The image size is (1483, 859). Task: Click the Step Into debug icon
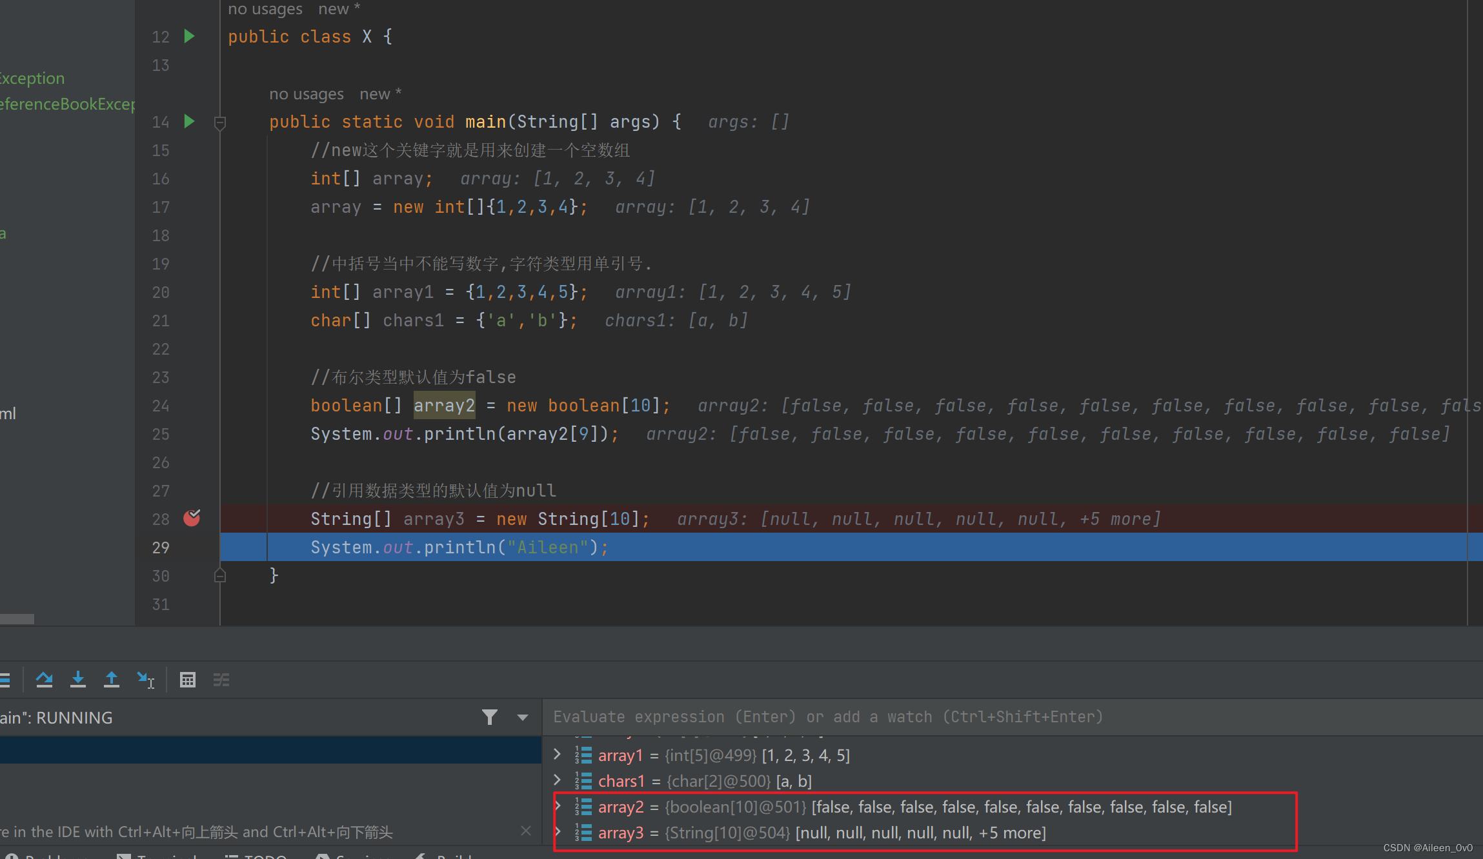77,680
